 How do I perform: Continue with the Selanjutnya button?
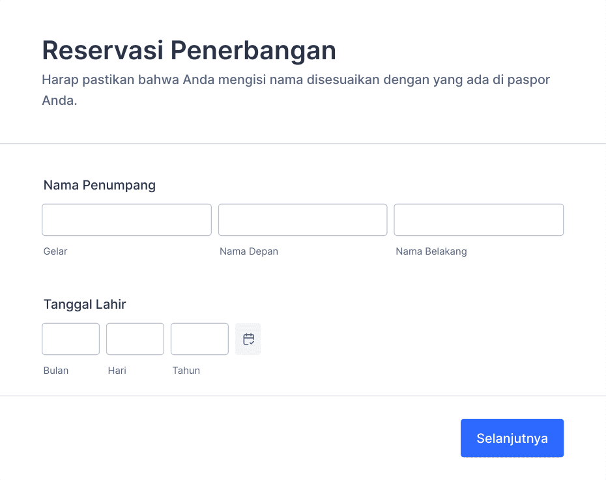click(512, 438)
